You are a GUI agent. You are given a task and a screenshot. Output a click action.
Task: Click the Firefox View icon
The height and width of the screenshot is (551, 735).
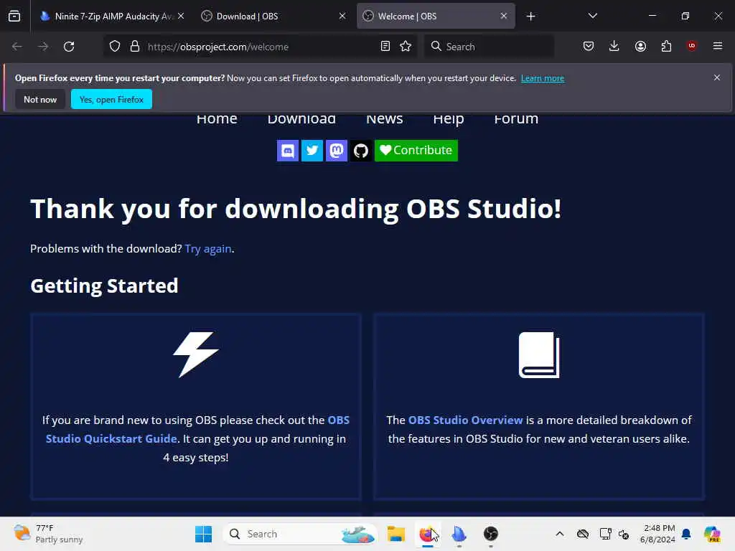(14, 16)
